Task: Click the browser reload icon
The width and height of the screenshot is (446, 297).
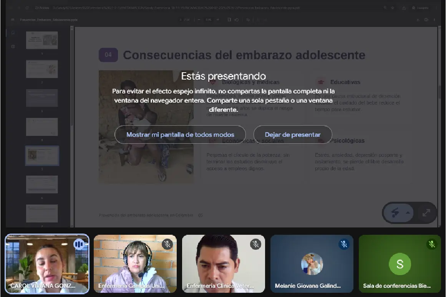Action: coord(27,8)
